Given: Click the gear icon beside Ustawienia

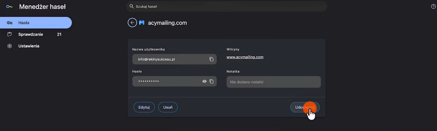Looking at the screenshot, I should [10, 46].
